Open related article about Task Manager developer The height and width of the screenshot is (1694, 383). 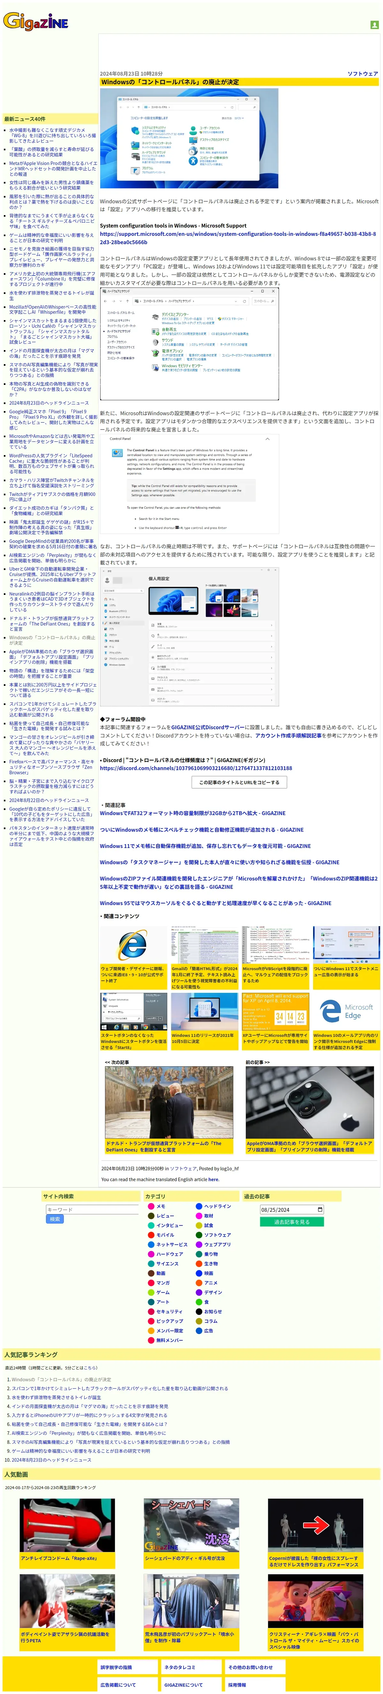pos(220,861)
